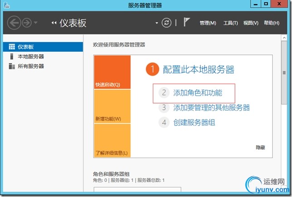Click the 角色和服务器组 heading
This screenshot has height=197, width=292.
pos(111,174)
